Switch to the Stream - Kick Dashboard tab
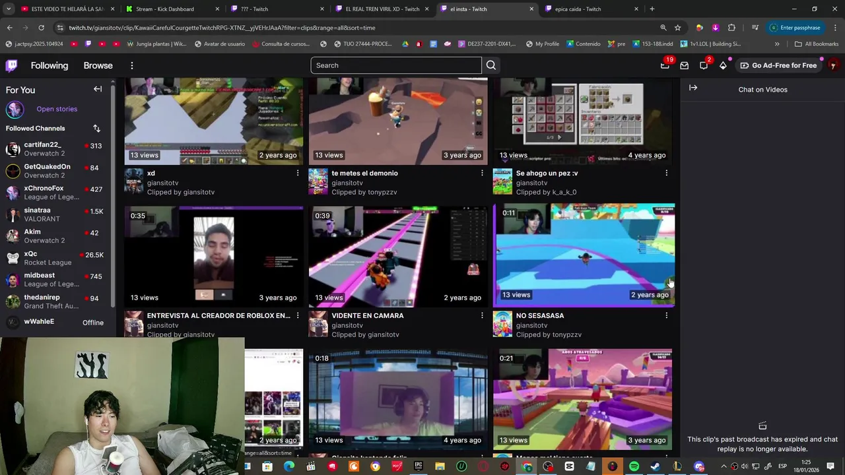The width and height of the screenshot is (845, 475). (x=172, y=9)
